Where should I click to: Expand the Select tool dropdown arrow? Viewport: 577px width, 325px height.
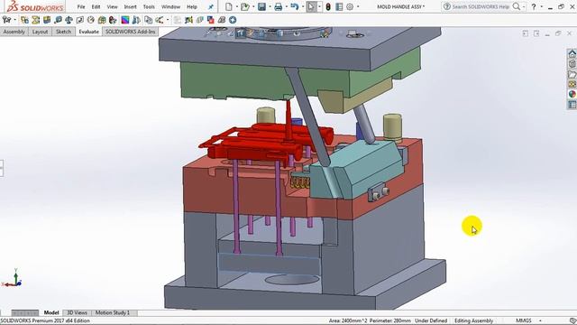319,6
